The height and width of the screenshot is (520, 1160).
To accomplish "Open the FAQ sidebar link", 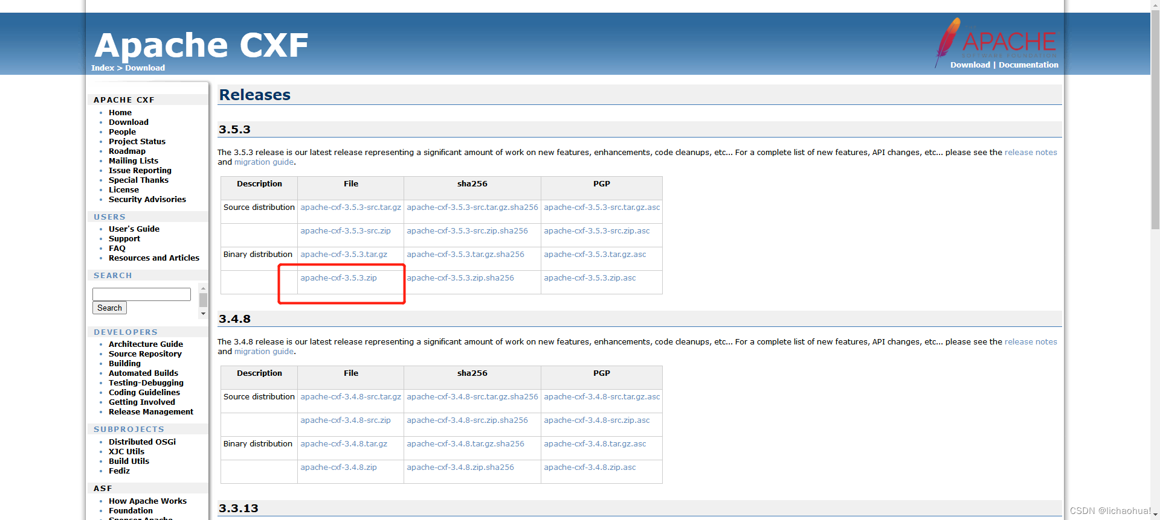I will [x=117, y=249].
